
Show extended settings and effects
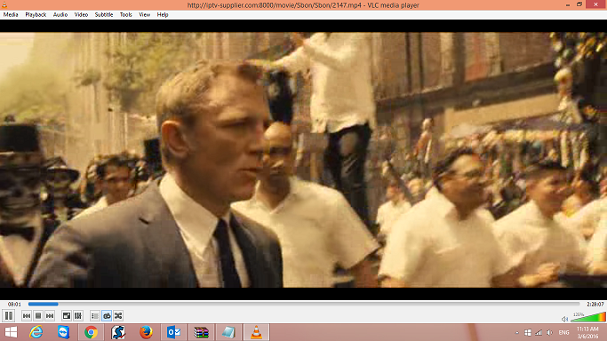[x=78, y=316]
